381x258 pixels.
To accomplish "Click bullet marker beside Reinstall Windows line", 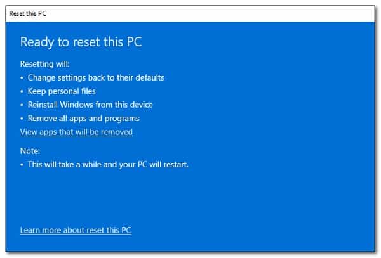I will point(22,105).
